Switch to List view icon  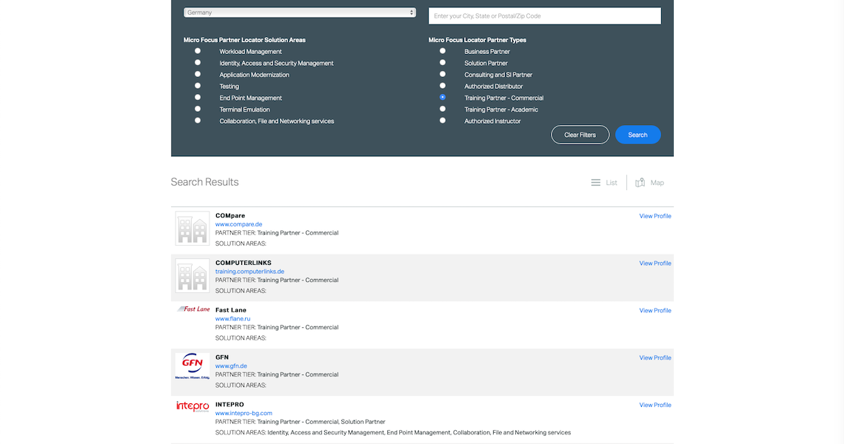[x=596, y=183]
